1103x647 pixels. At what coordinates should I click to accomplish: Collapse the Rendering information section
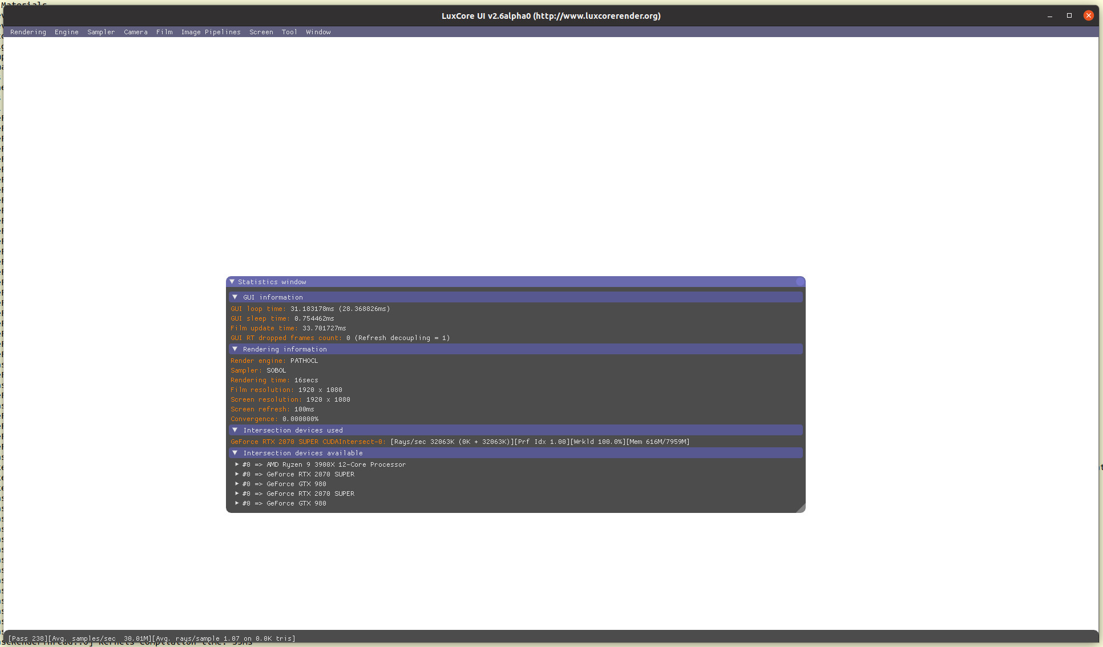click(x=235, y=349)
